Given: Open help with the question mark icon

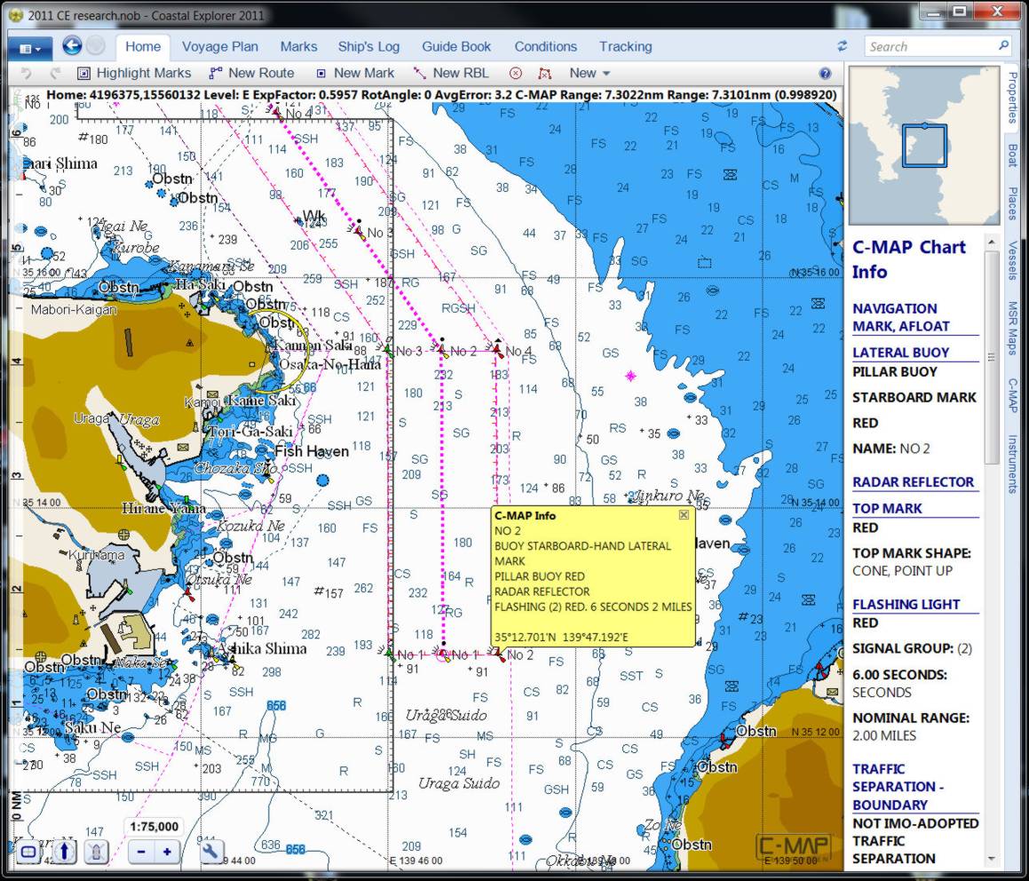Looking at the screenshot, I should [x=825, y=73].
